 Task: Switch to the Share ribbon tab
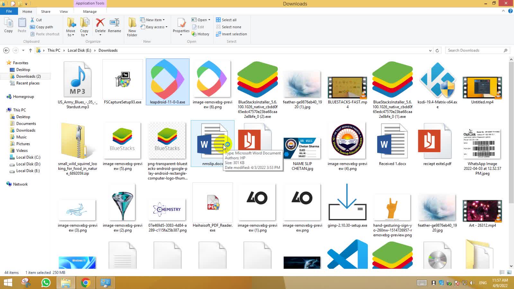pyautogui.click(x=46, y=12)
